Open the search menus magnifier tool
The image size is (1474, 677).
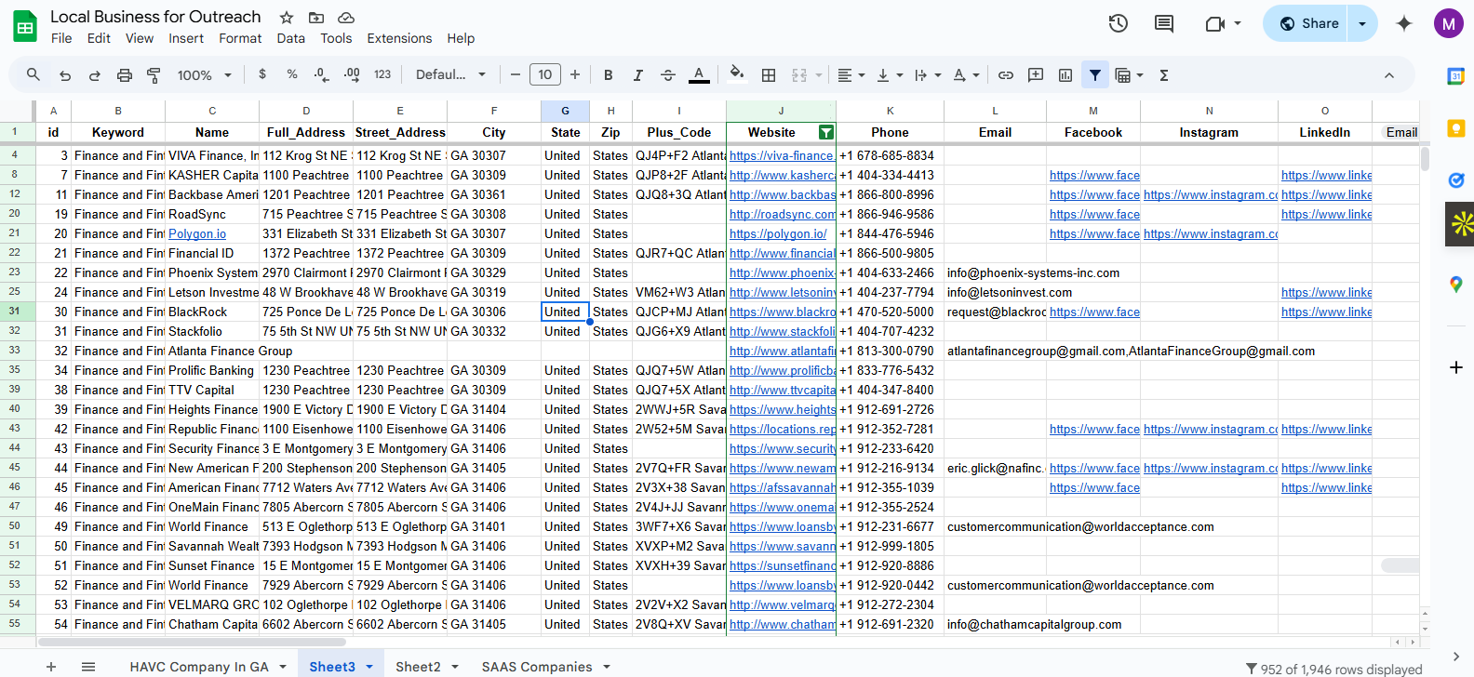[x=33, y=74]
